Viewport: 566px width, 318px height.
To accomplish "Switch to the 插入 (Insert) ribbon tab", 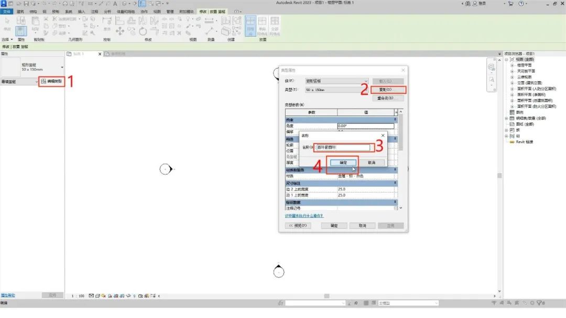I will pyautogui.click(x=82, y=12).
